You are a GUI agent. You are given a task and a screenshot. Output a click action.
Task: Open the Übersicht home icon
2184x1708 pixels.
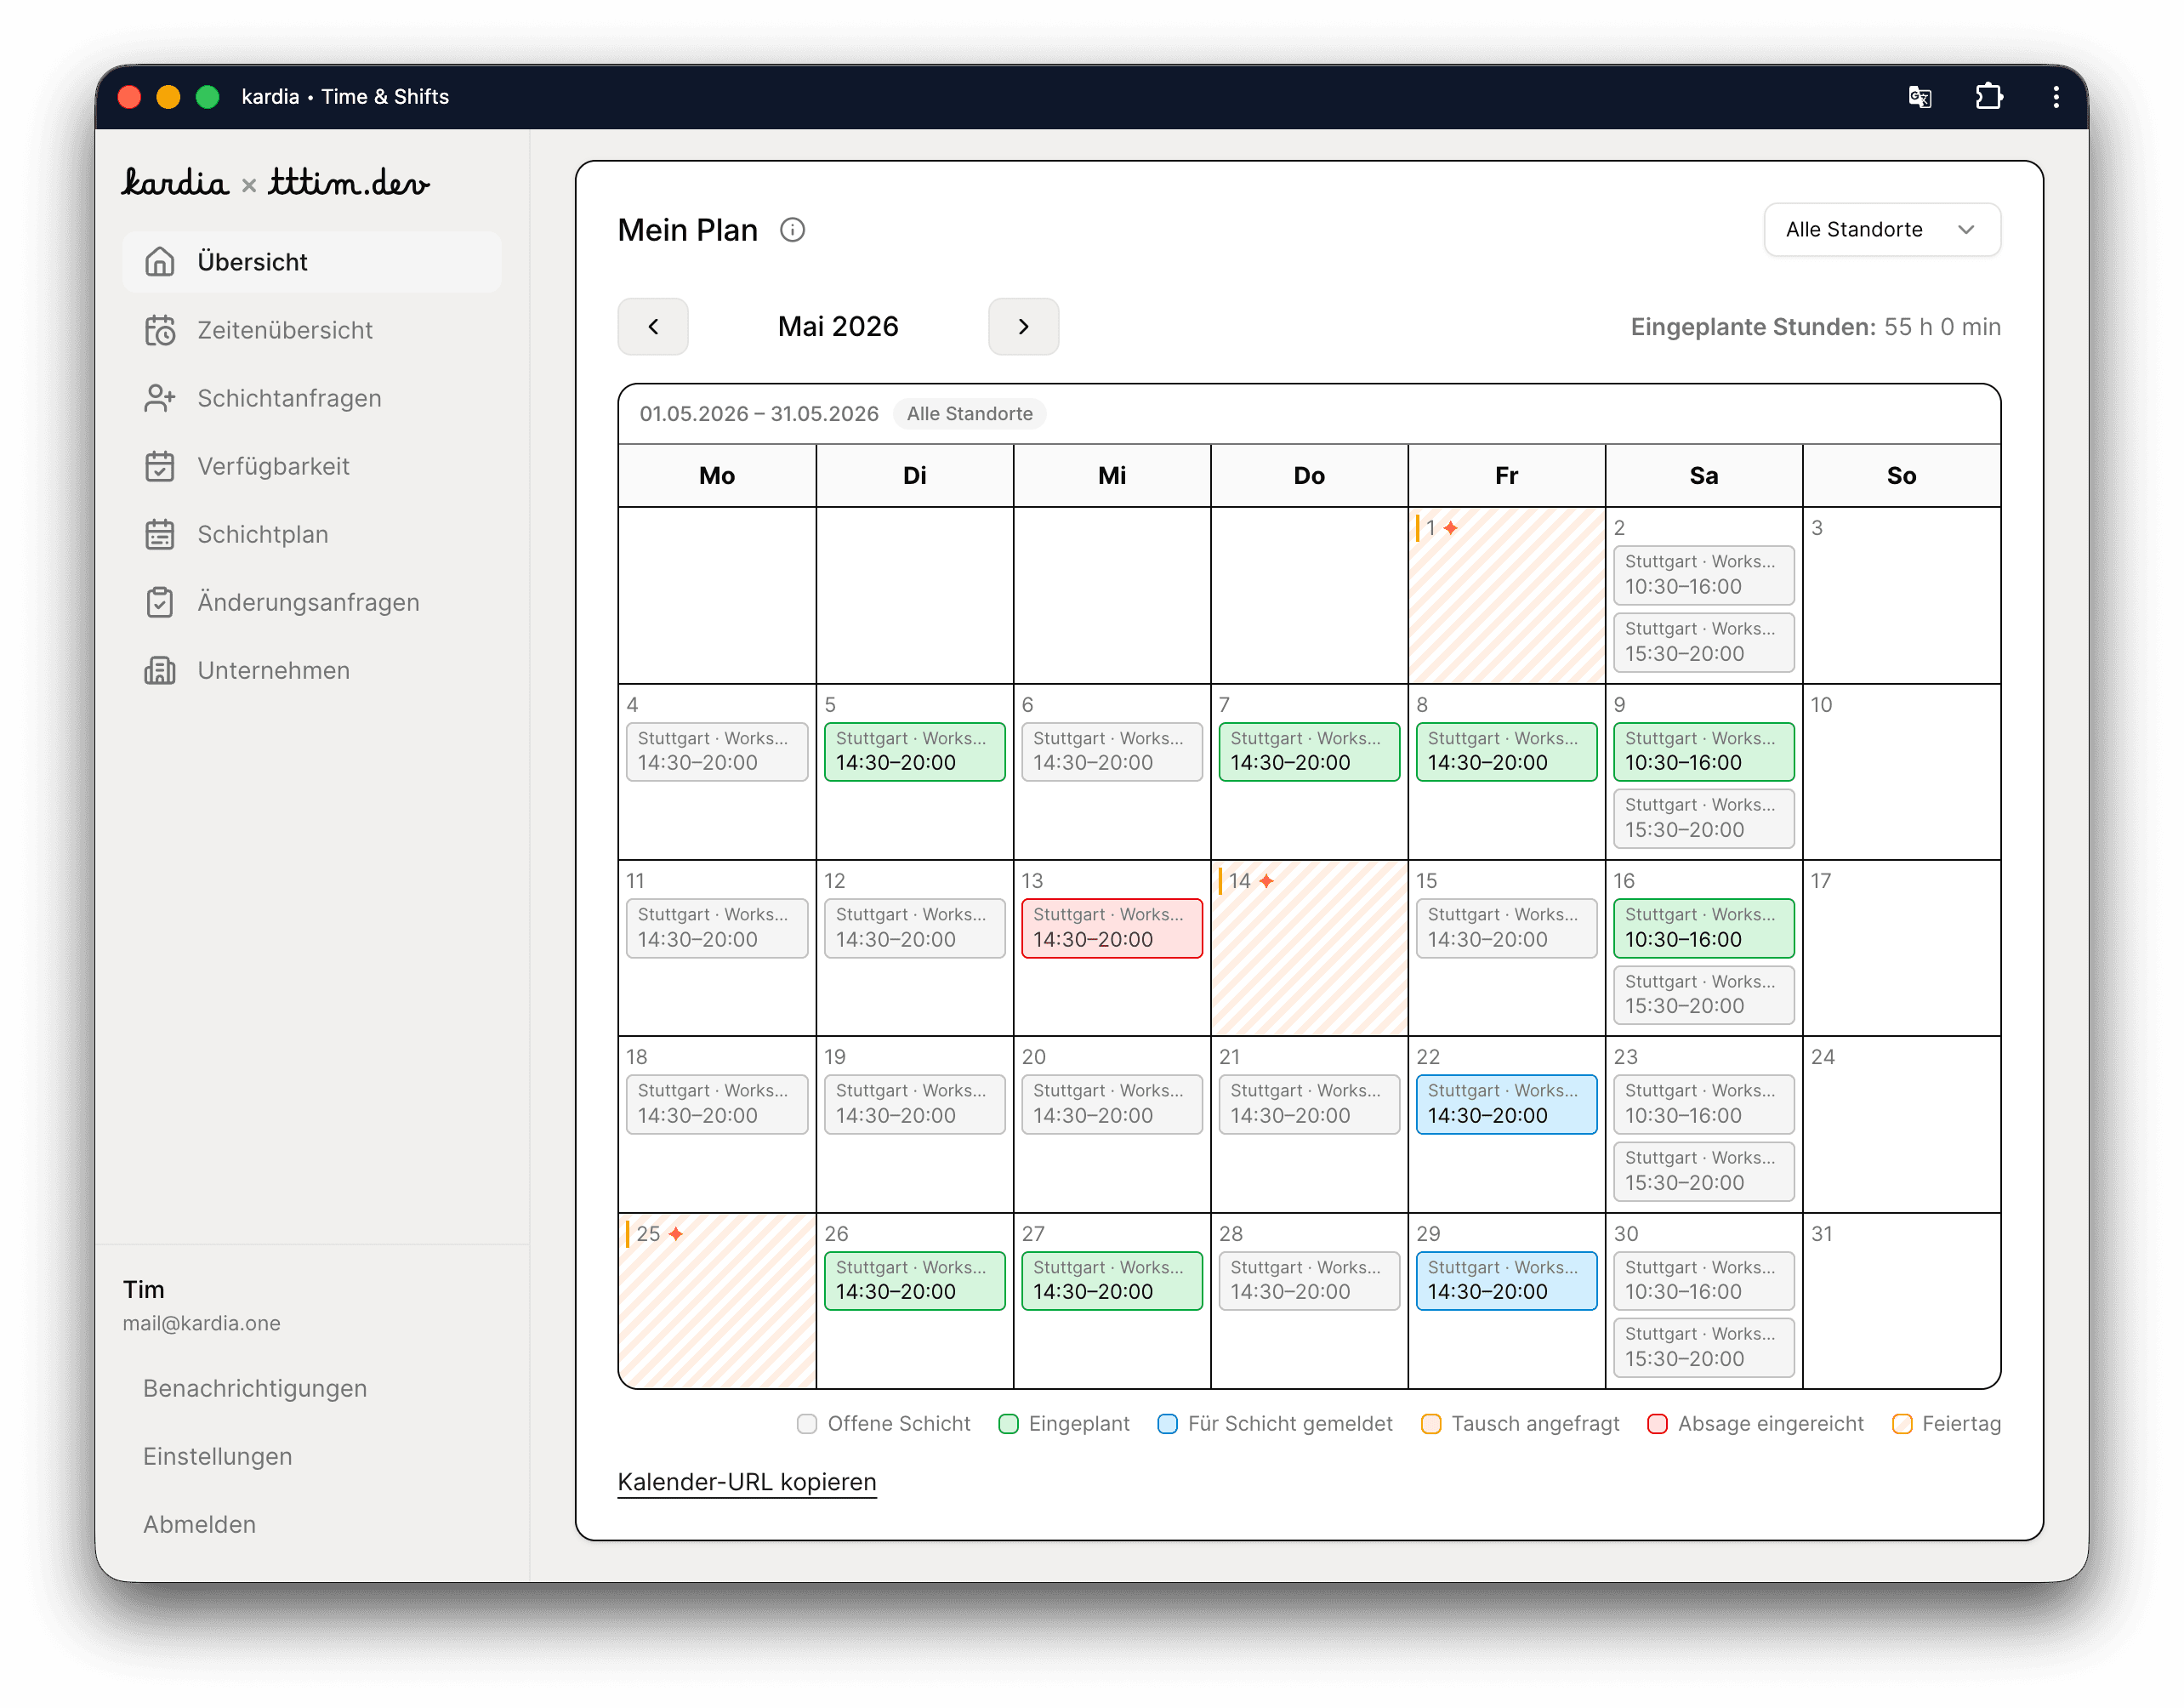160,262
